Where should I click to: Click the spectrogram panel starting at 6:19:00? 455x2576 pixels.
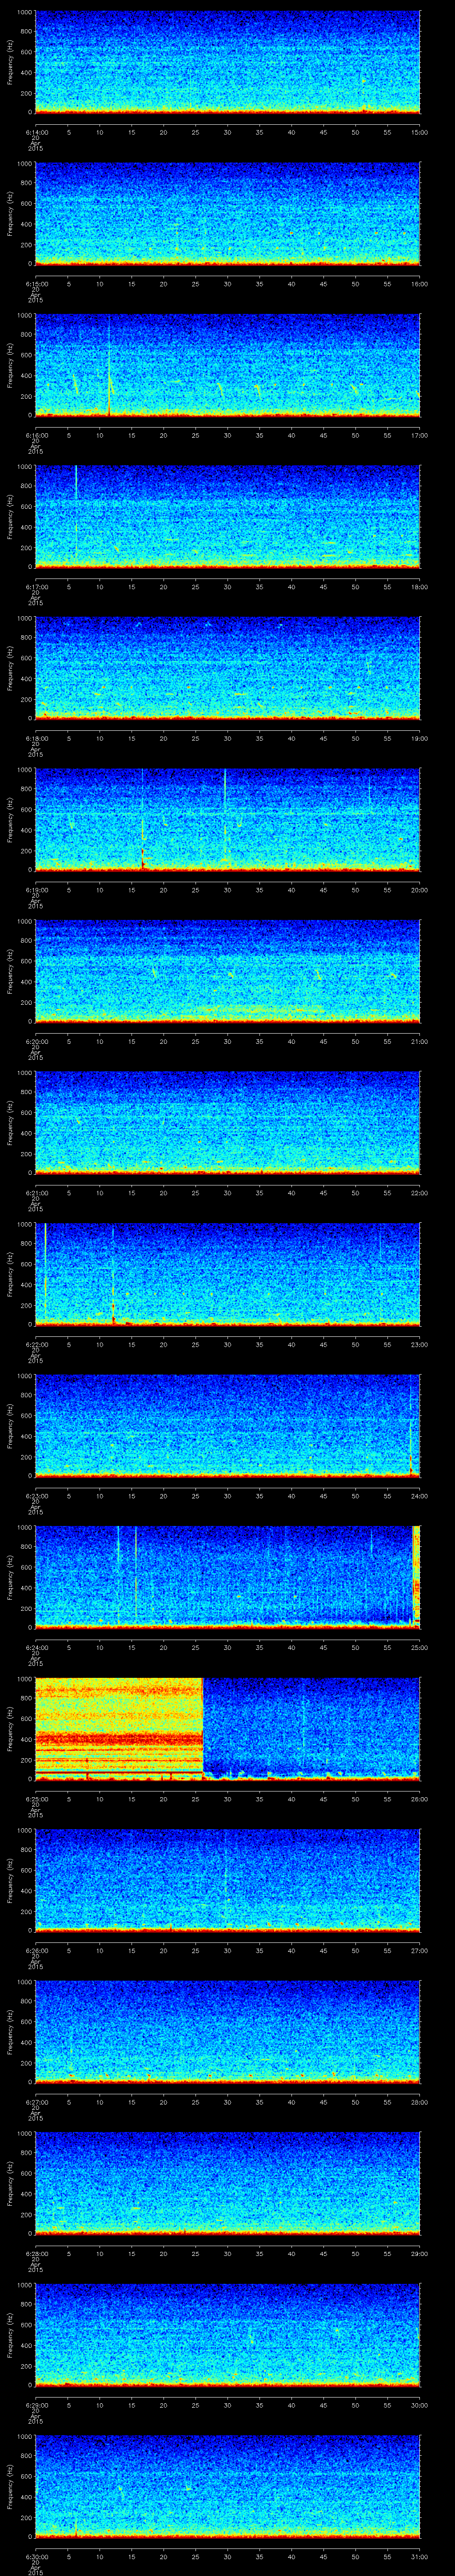click(x=227, y=820)
